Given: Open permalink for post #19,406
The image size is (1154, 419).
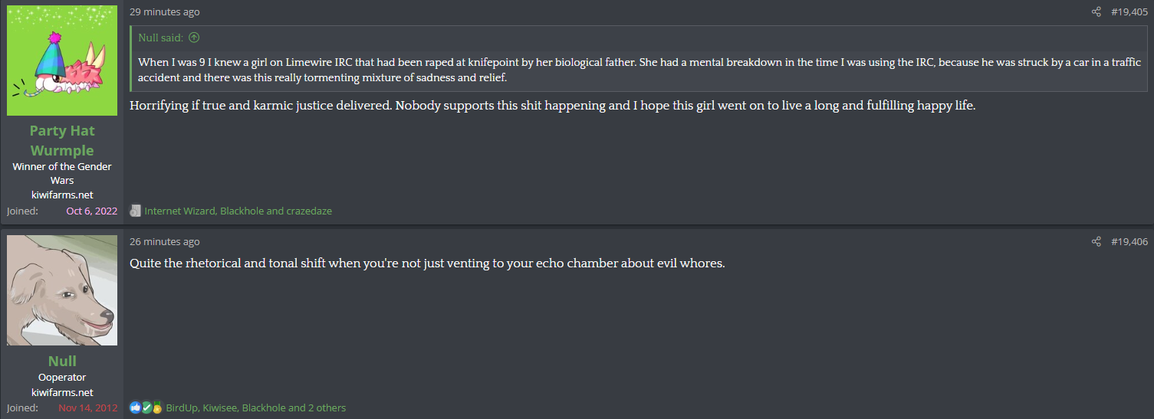Looking at the screenshot, I should point(1129,242).
